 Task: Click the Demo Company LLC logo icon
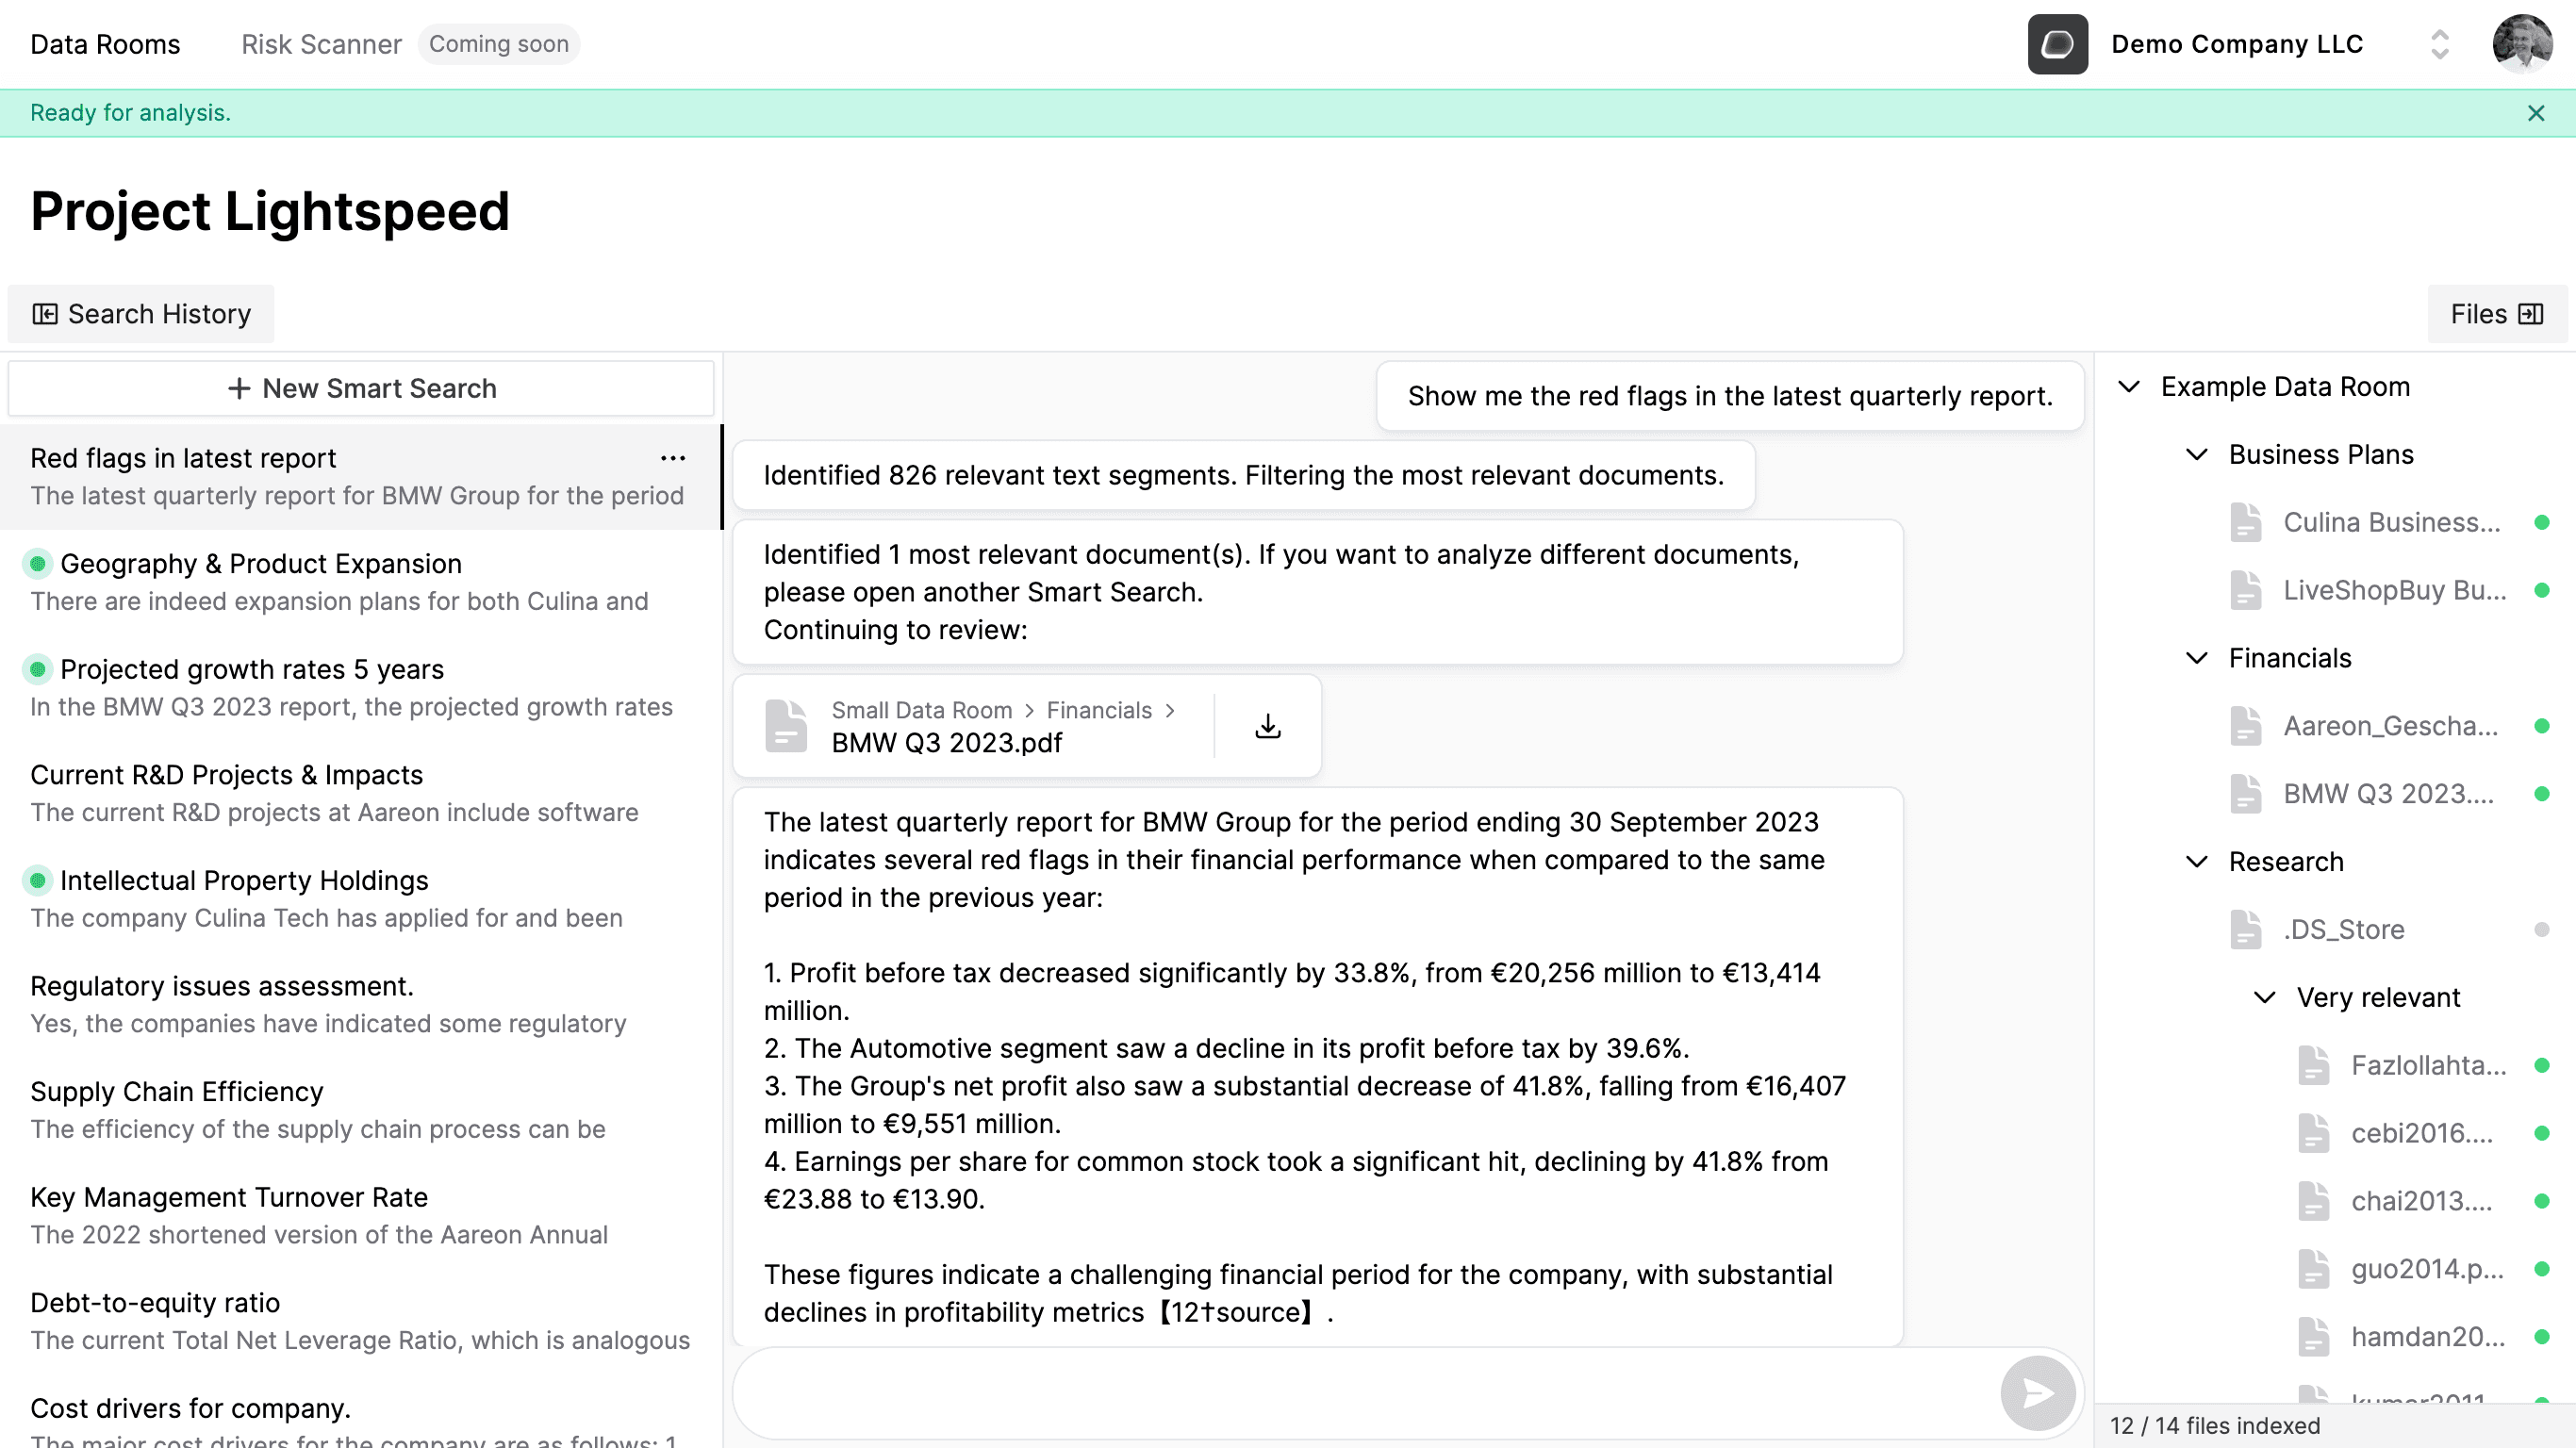point(2057,44)
